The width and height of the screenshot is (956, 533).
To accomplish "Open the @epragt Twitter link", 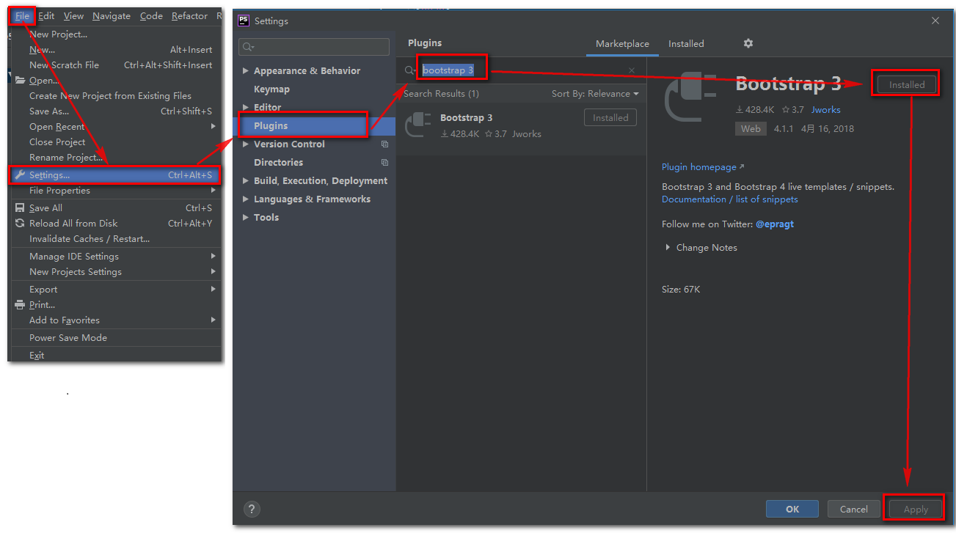I will (775, 224).
